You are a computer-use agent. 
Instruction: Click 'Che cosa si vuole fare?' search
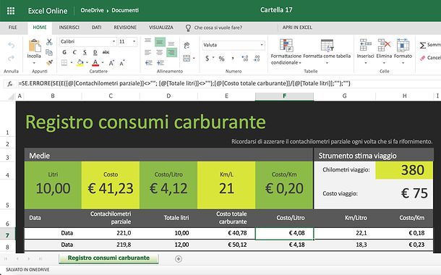coord(218,28)
